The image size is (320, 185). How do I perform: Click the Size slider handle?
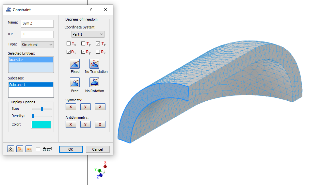pyautogui.click(x=42, y=109)
